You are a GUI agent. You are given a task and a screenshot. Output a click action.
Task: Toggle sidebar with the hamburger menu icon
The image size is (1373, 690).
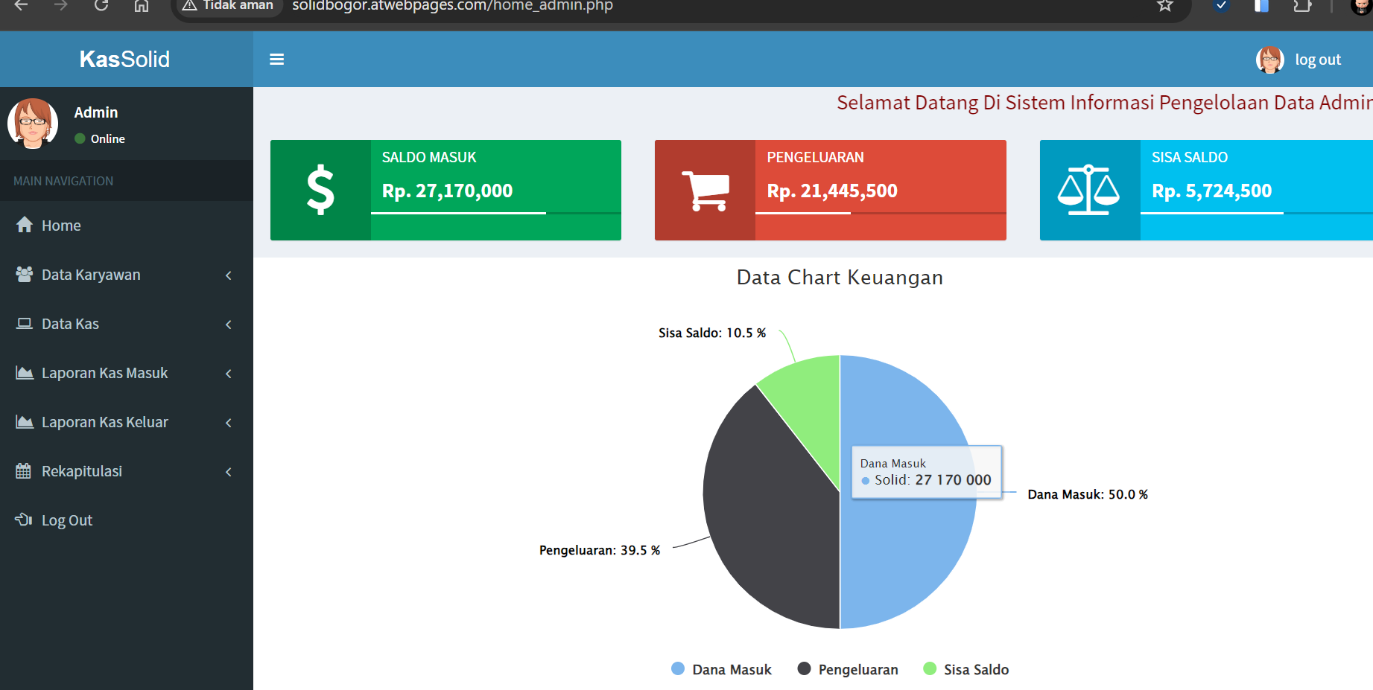(x=276, y=60)
